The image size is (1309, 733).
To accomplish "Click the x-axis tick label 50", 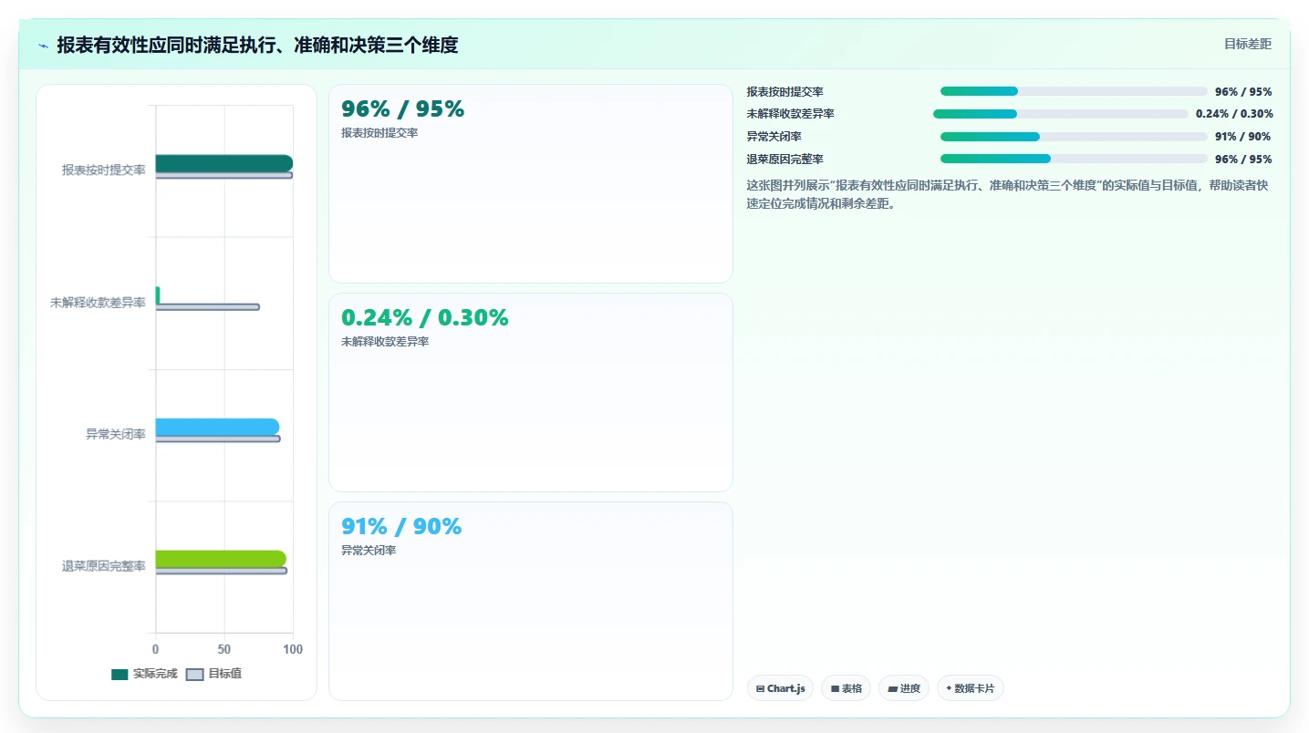I will [224, 649].
